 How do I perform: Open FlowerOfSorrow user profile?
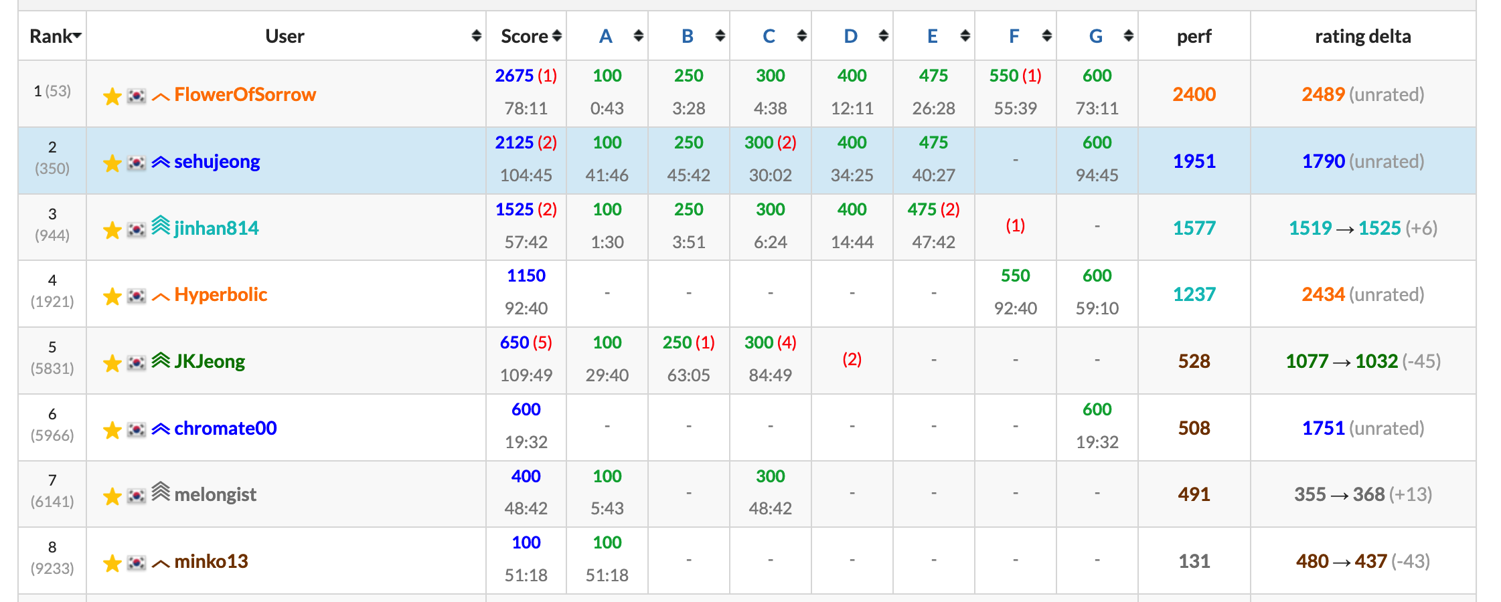point(245,94)
